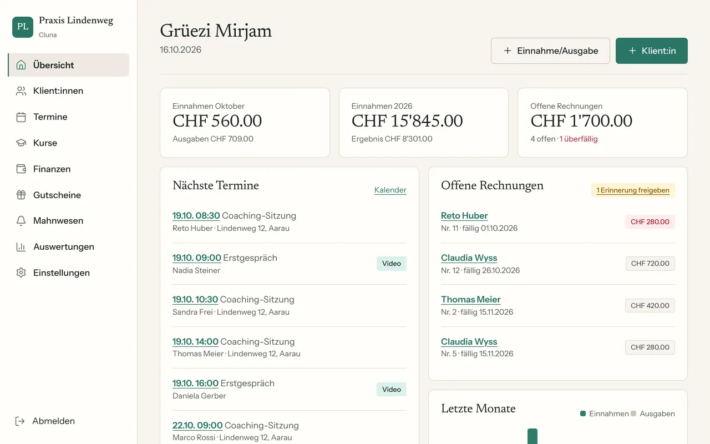Click the PL practice logo badge
710x444 pixels.
click(23, 27)
